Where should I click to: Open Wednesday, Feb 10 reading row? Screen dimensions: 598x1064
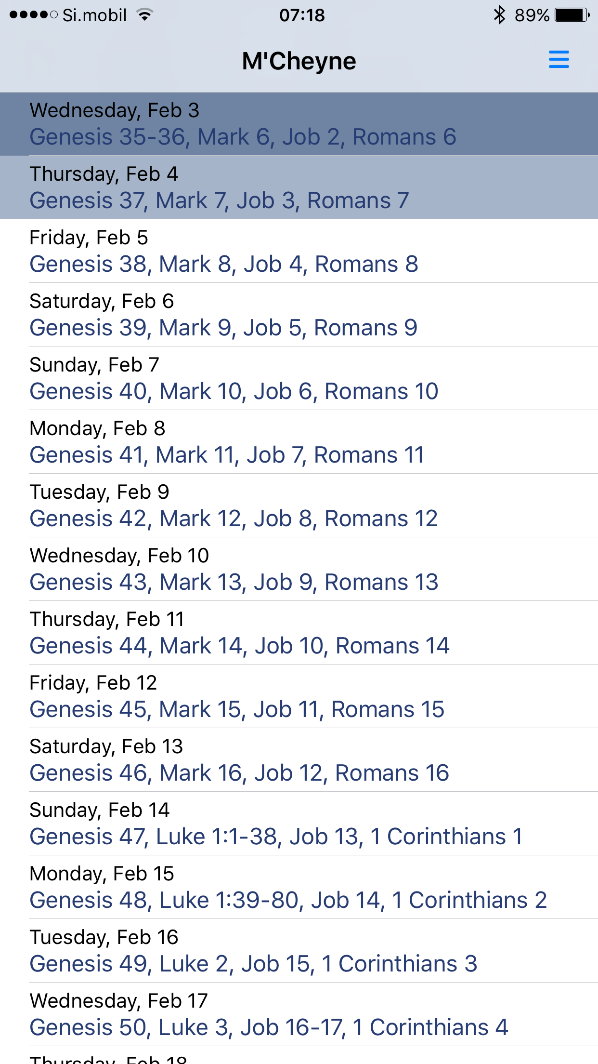299,569
